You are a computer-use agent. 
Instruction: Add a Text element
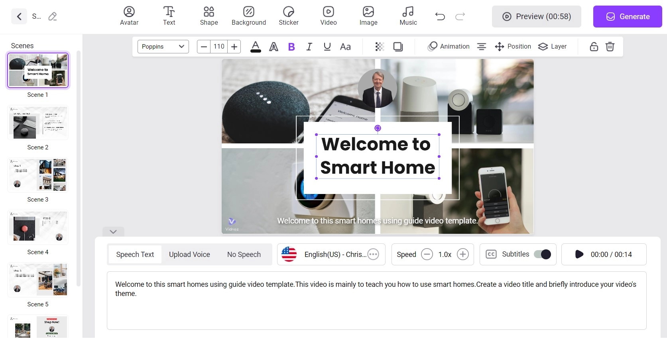point(169,16)
